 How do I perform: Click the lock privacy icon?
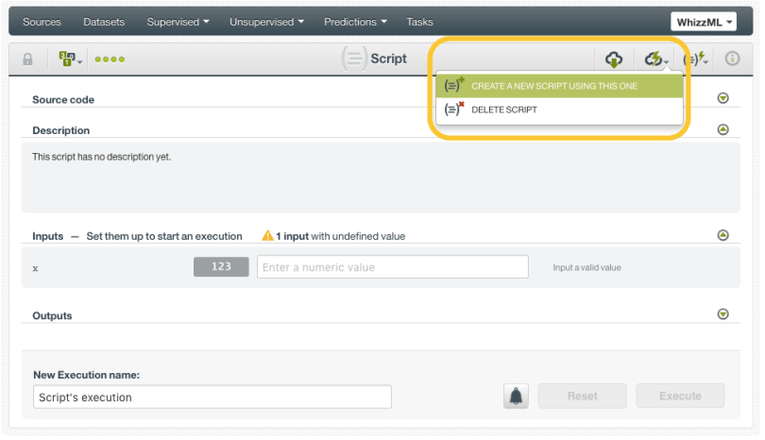click(27, 59)
